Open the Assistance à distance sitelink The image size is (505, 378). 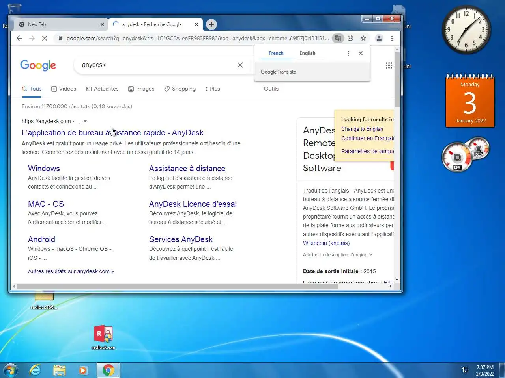pos(187,169)
